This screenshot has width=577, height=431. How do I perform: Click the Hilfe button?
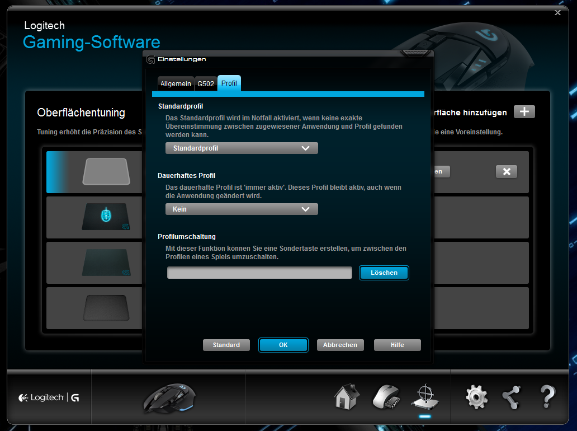398,345
